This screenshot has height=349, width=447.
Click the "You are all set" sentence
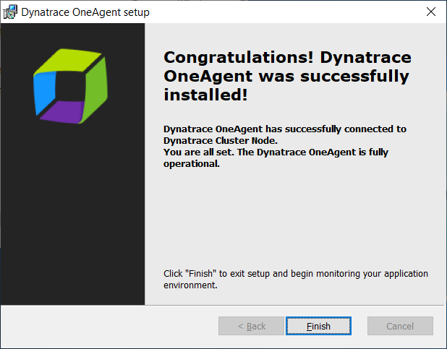pyautogui.click(x=276, y=158)
